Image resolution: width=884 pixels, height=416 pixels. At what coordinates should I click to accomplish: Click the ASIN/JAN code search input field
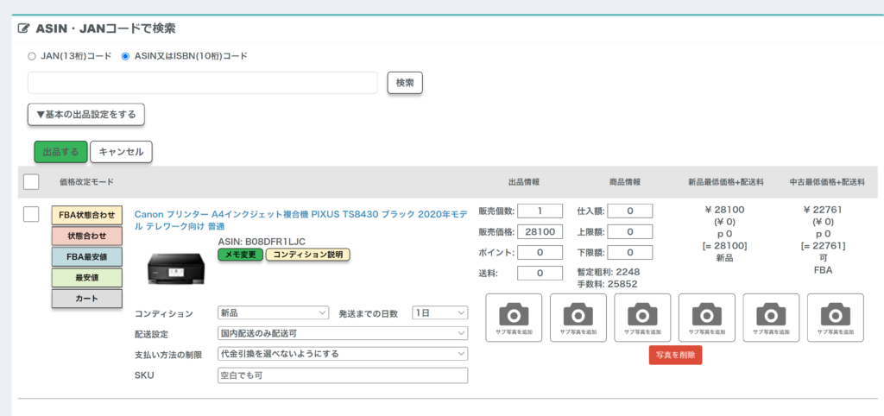pyautogui.click(x=203, y=83)
